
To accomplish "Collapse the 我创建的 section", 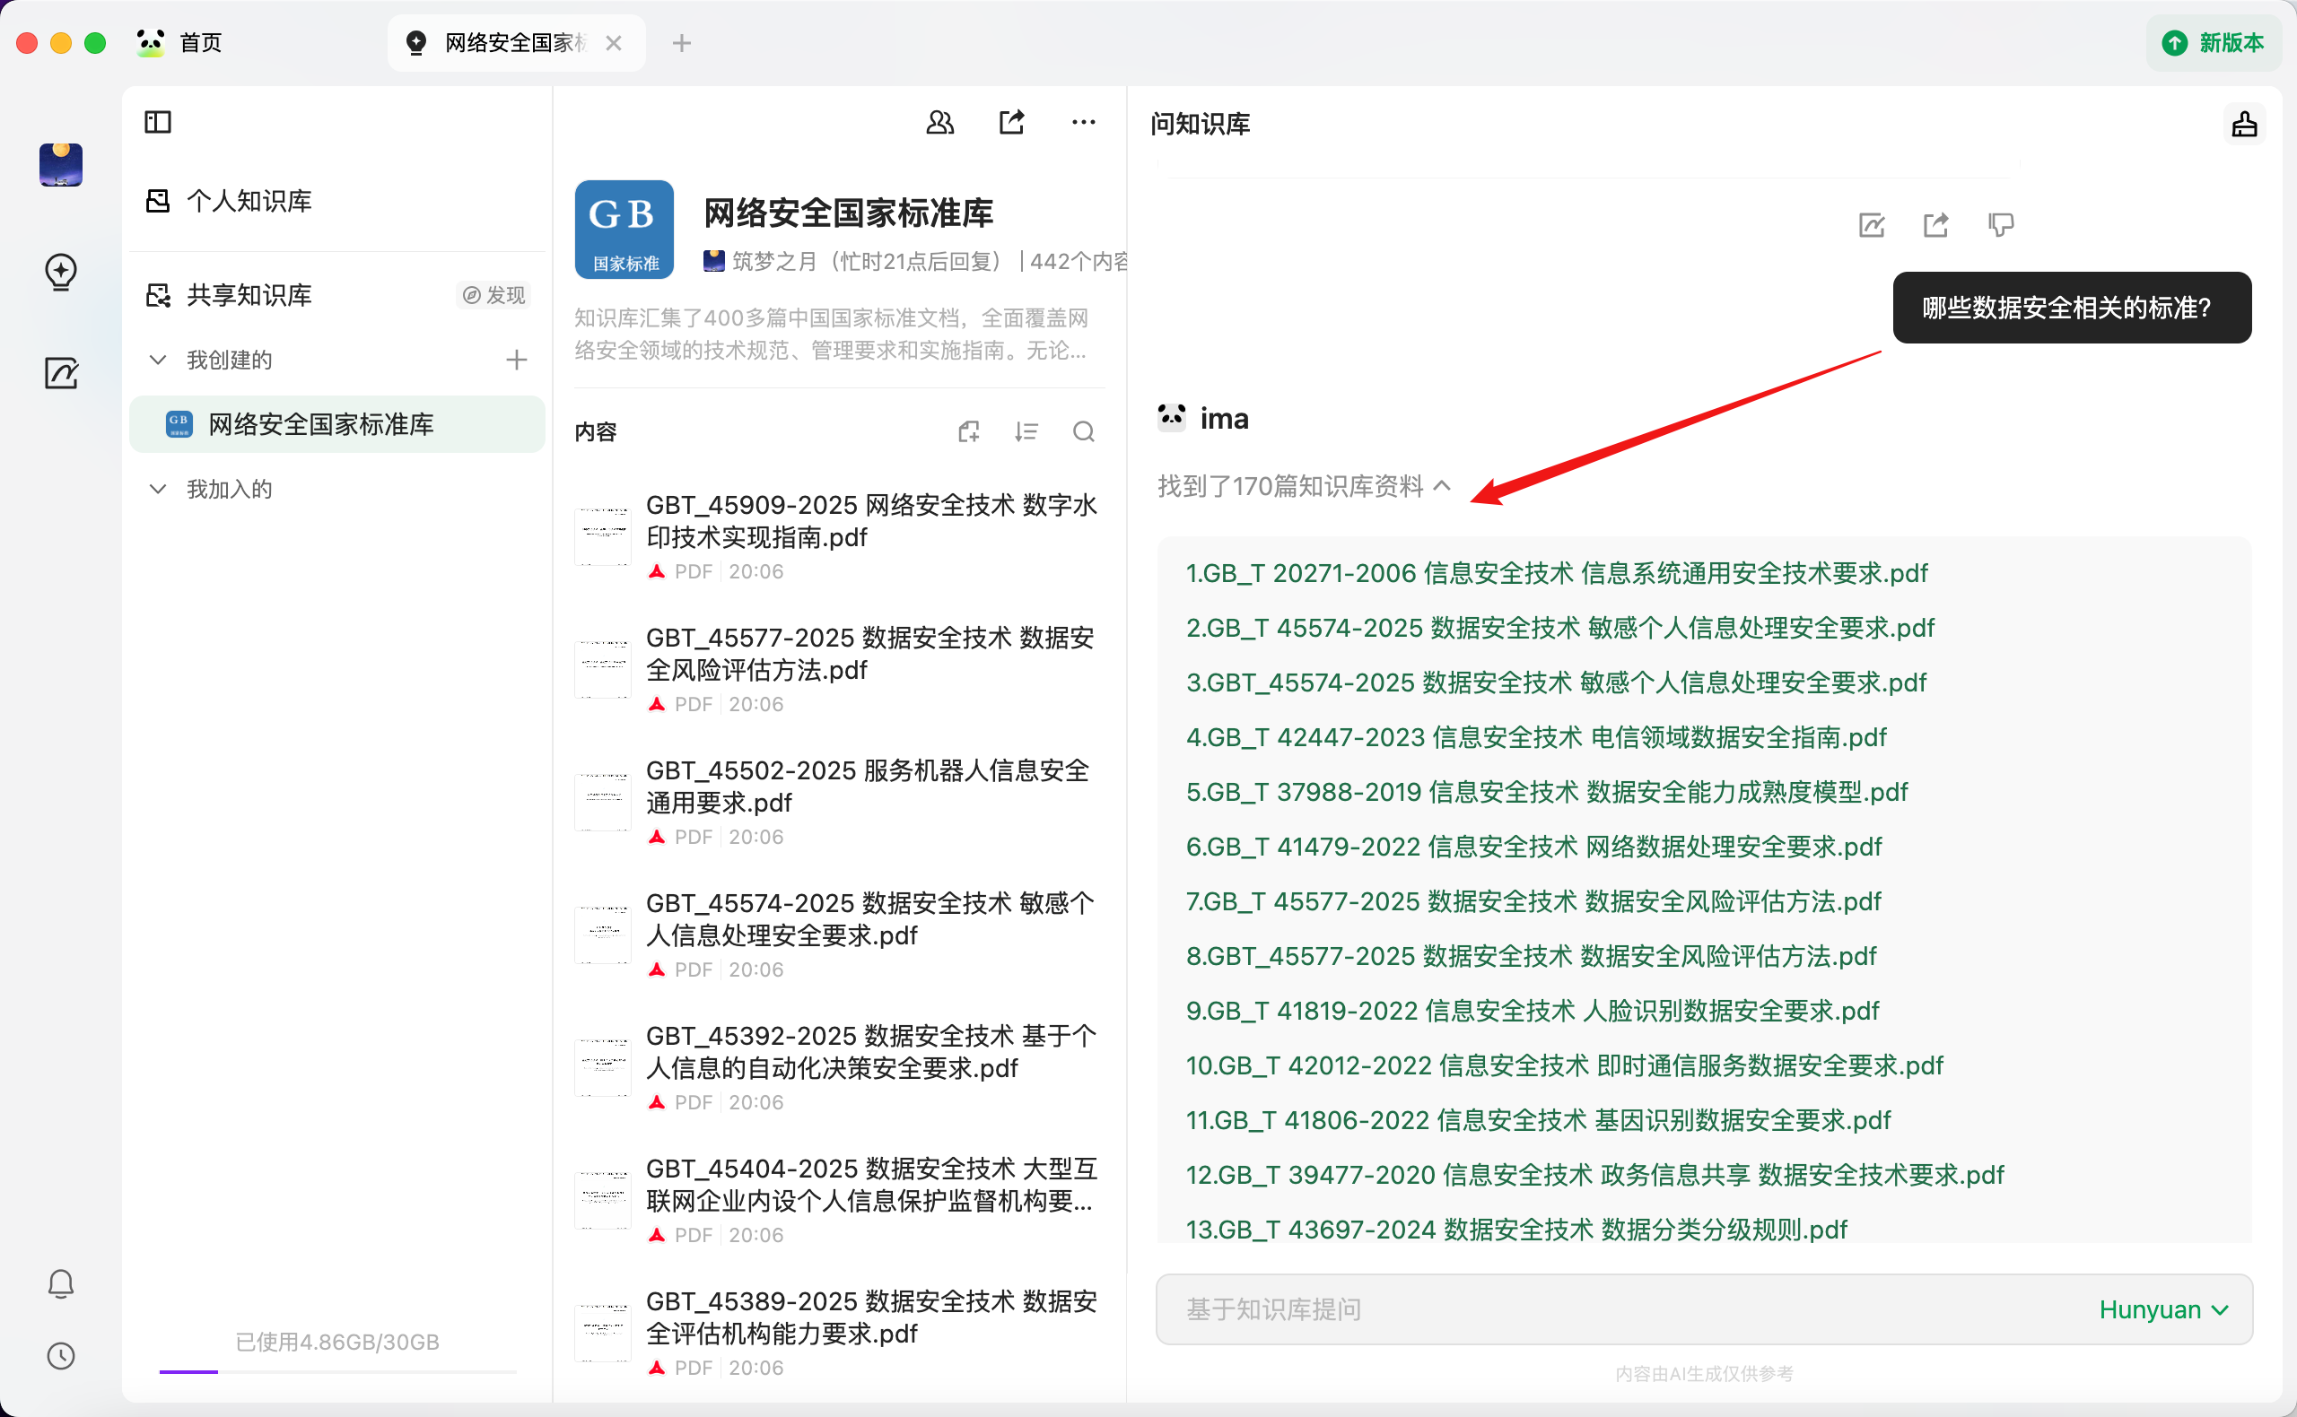I will [159, 360].
